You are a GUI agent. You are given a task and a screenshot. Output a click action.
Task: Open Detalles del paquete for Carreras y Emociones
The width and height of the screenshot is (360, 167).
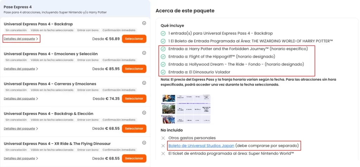[21, 99]
